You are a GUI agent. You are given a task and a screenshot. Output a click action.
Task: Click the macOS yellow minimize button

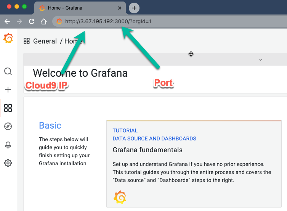[x=17, y=6]
